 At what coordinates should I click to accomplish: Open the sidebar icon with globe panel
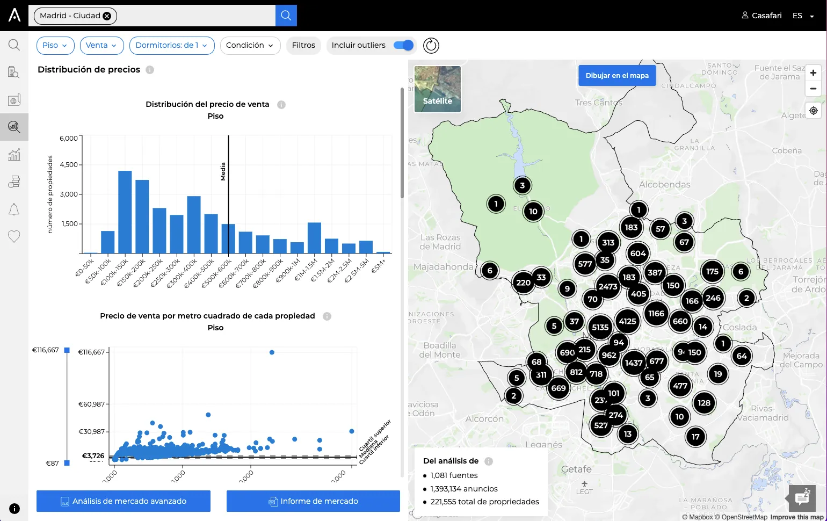[14, 99]
